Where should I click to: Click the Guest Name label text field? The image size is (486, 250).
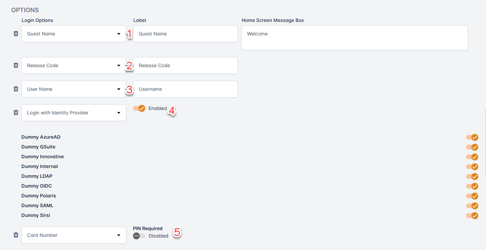185,34
